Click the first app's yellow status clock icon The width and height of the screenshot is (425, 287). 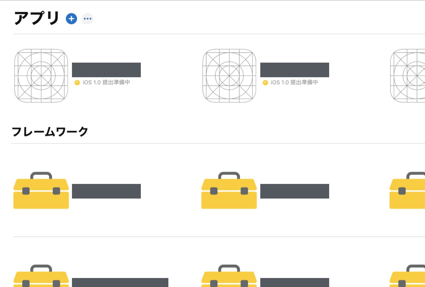coord(77,83)
